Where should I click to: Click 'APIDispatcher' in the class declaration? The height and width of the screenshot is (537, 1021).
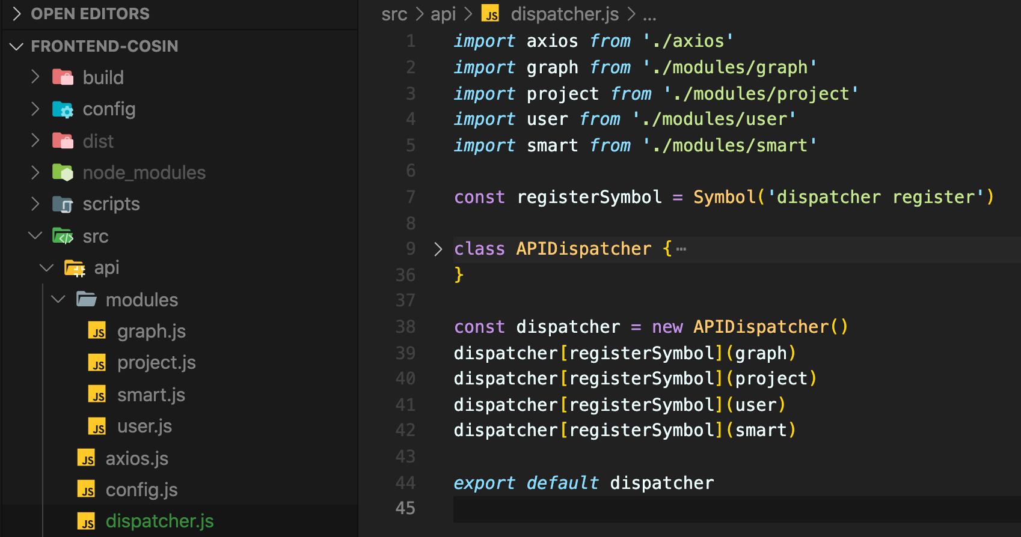pos(584,249)
